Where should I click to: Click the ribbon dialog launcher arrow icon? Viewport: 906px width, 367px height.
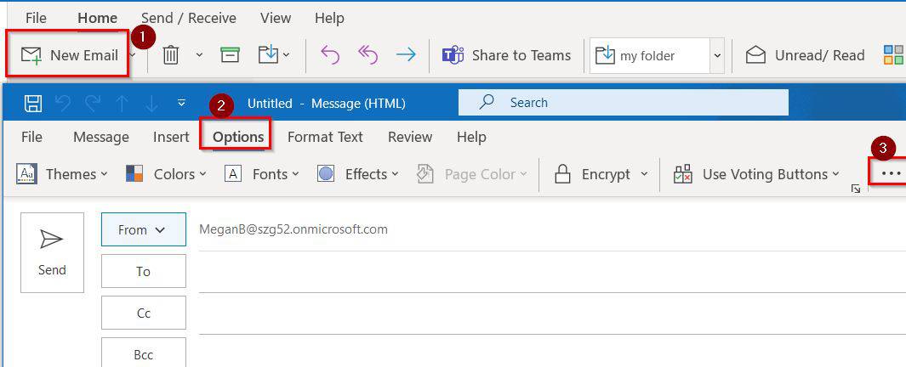pyautogui.click(x=856, y=189)
